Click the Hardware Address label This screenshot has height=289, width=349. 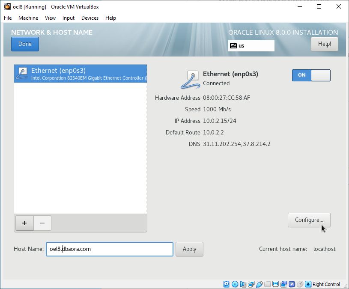178,98
